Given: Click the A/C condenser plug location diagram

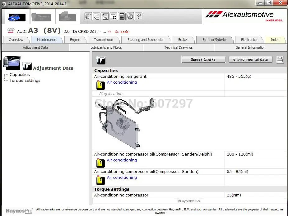Looking at the screenshot, I should [124, 124].
